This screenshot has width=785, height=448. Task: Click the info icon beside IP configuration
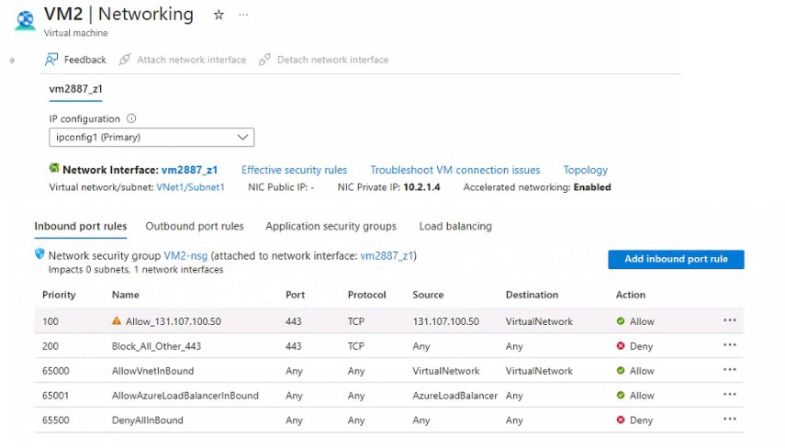click(x=131, y=118)
